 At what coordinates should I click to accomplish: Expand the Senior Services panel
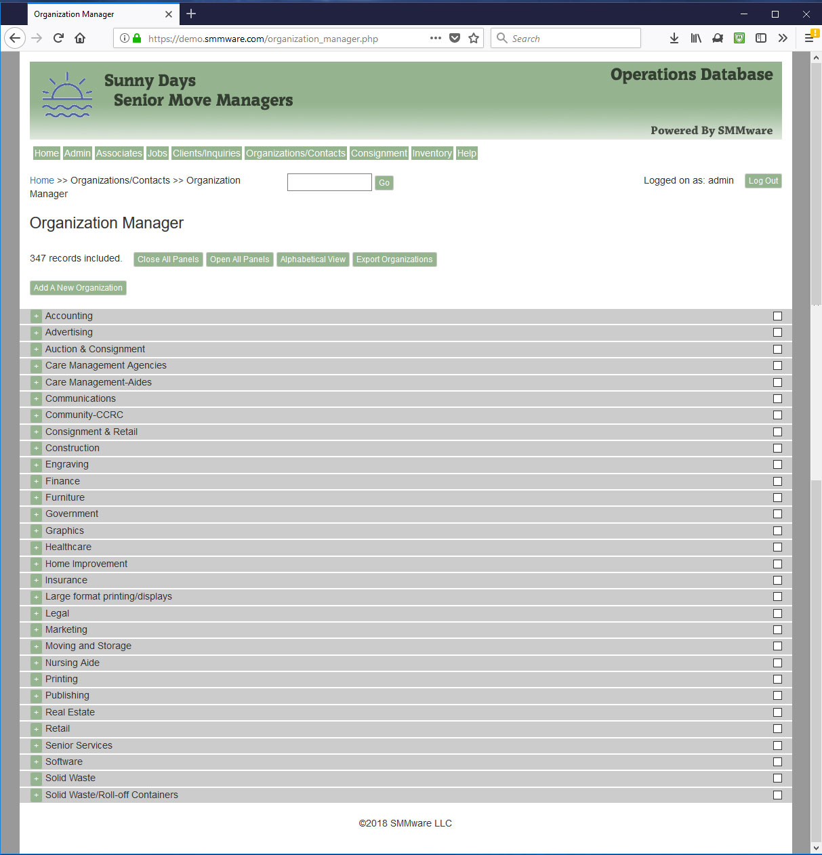click(37, 746)
